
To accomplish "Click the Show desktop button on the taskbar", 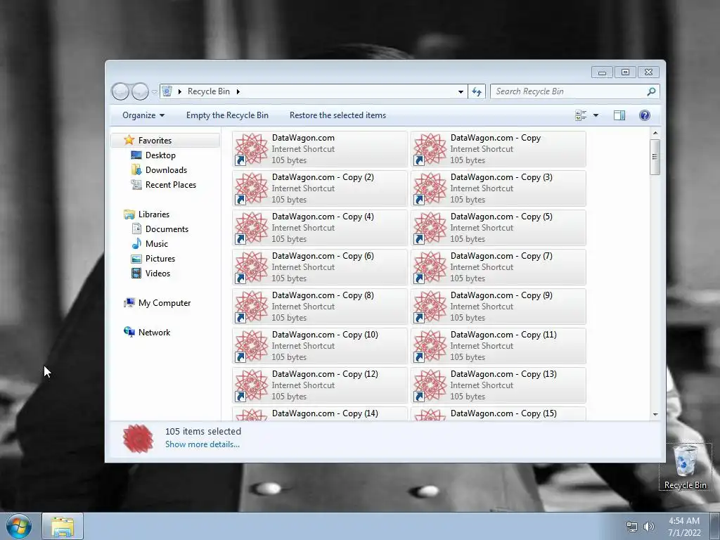I will pyautogui.click(x=715, y=527).
